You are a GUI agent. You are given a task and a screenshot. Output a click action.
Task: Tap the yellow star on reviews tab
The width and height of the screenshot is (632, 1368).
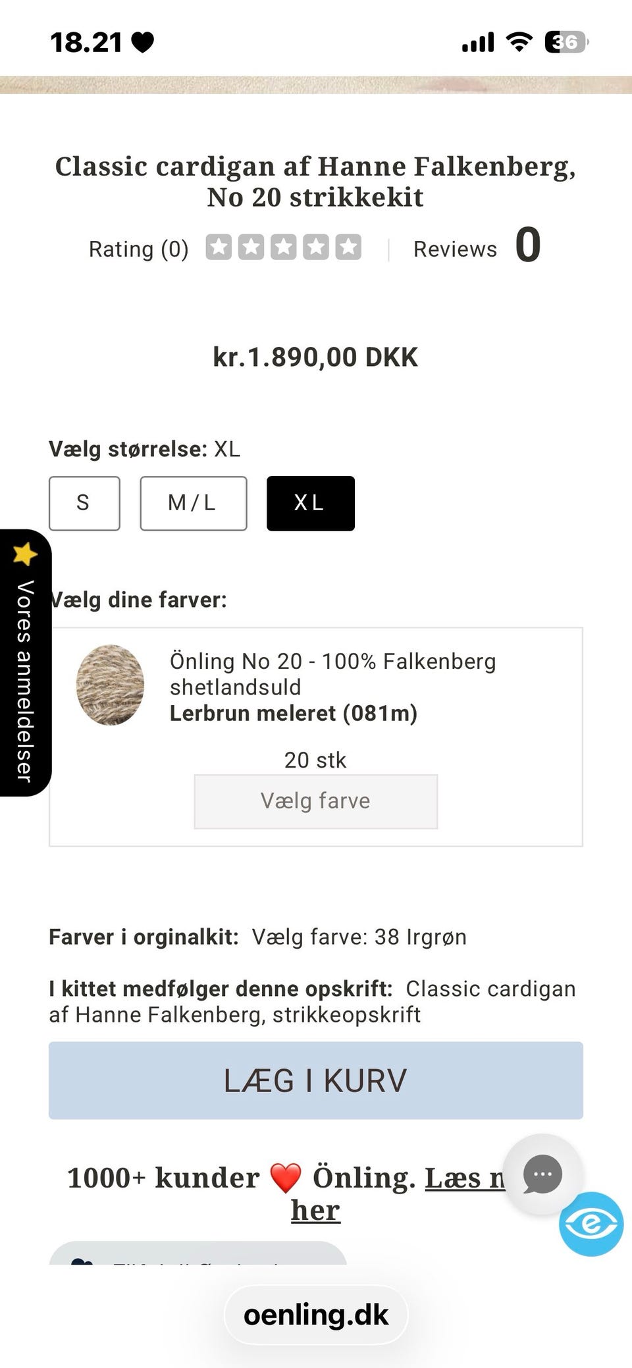(25, 554)
